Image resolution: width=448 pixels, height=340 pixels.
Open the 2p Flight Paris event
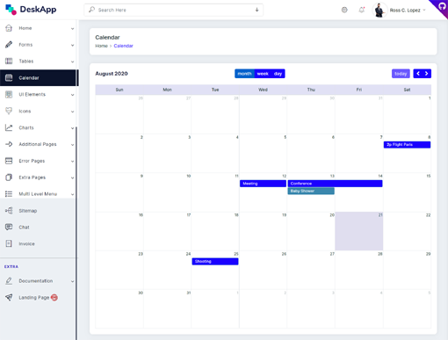click(x=407, y=145)
